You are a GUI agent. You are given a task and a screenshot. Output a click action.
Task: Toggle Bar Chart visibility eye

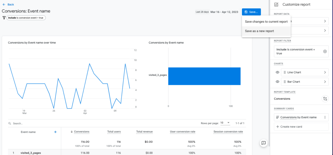point(277,82)
